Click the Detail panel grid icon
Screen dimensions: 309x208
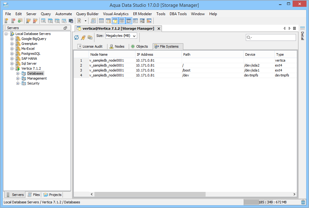tap(302, 28)
